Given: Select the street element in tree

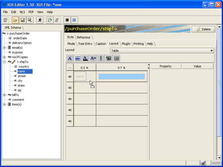Looking at the screenshot, I should coord(22,76).
